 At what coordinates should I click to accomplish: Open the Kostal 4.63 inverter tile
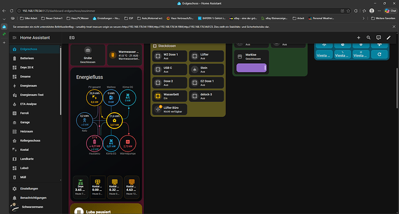[x=132, y=187]
